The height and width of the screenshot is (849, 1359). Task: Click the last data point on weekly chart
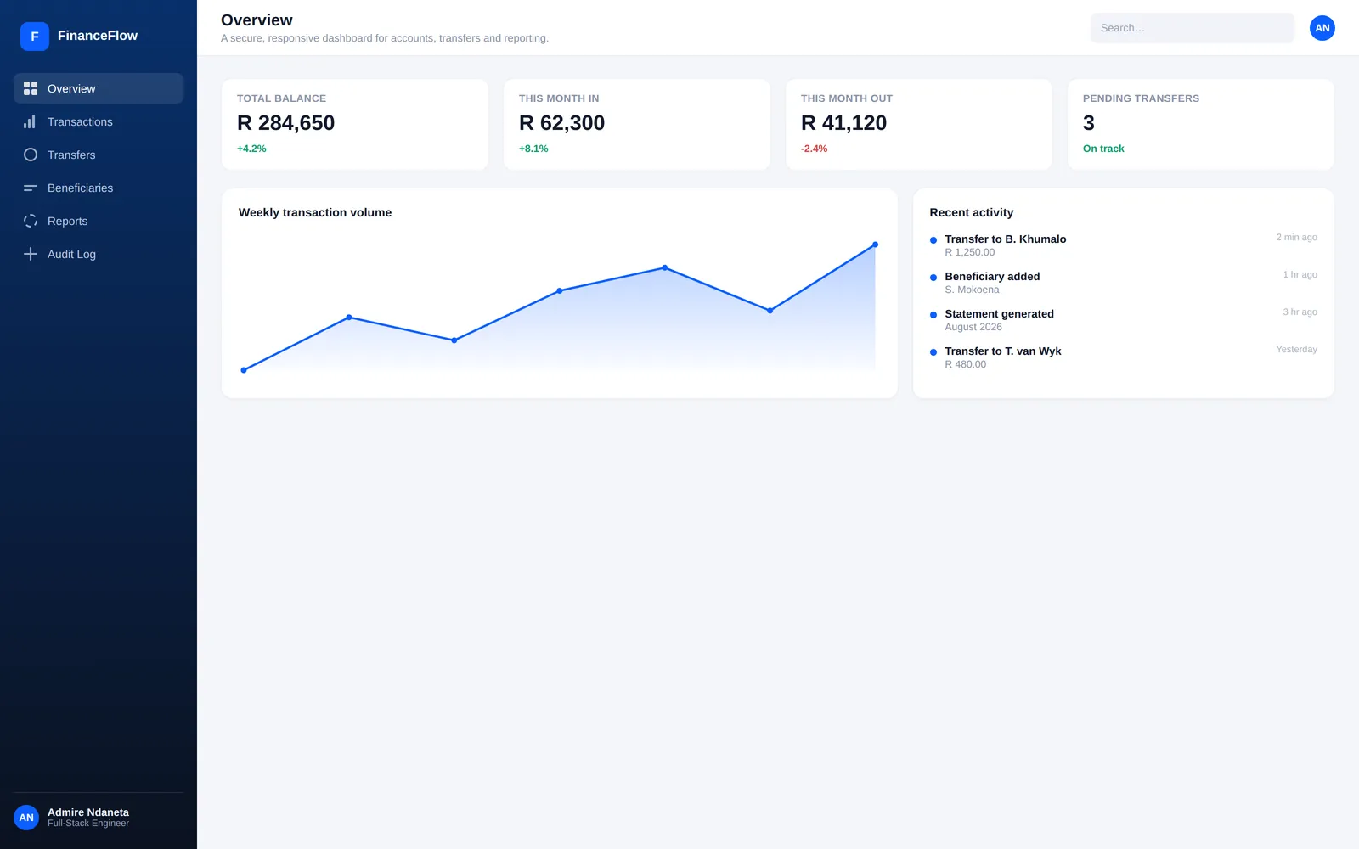pos(875,245)
